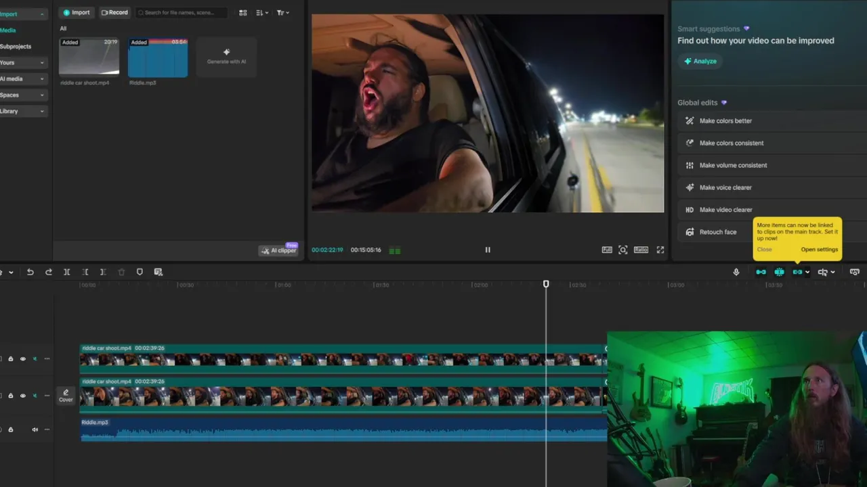The image size is (867, 487).
Task: Select Riddle.mp3 audio thumbnail
Action: (158, 57)
